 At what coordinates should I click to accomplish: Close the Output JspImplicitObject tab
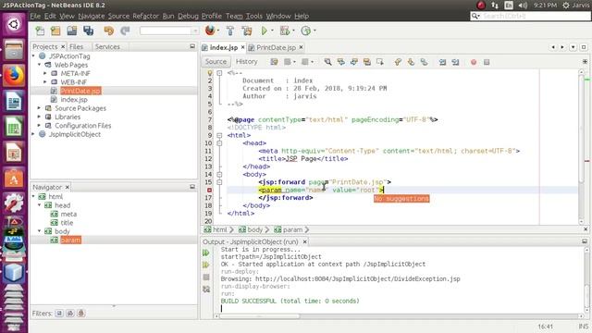(x=304, y=241)
